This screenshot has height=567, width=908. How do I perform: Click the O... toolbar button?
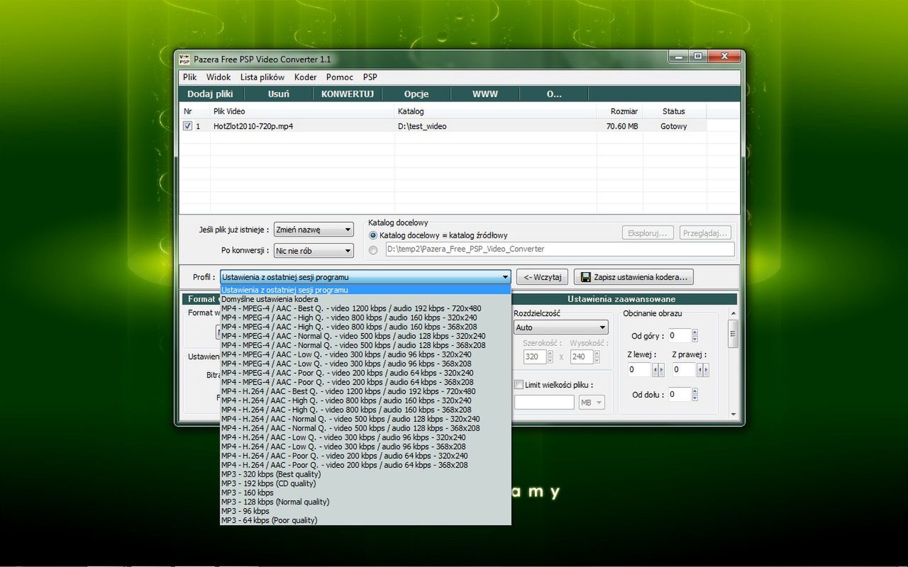tap(554, 94)
